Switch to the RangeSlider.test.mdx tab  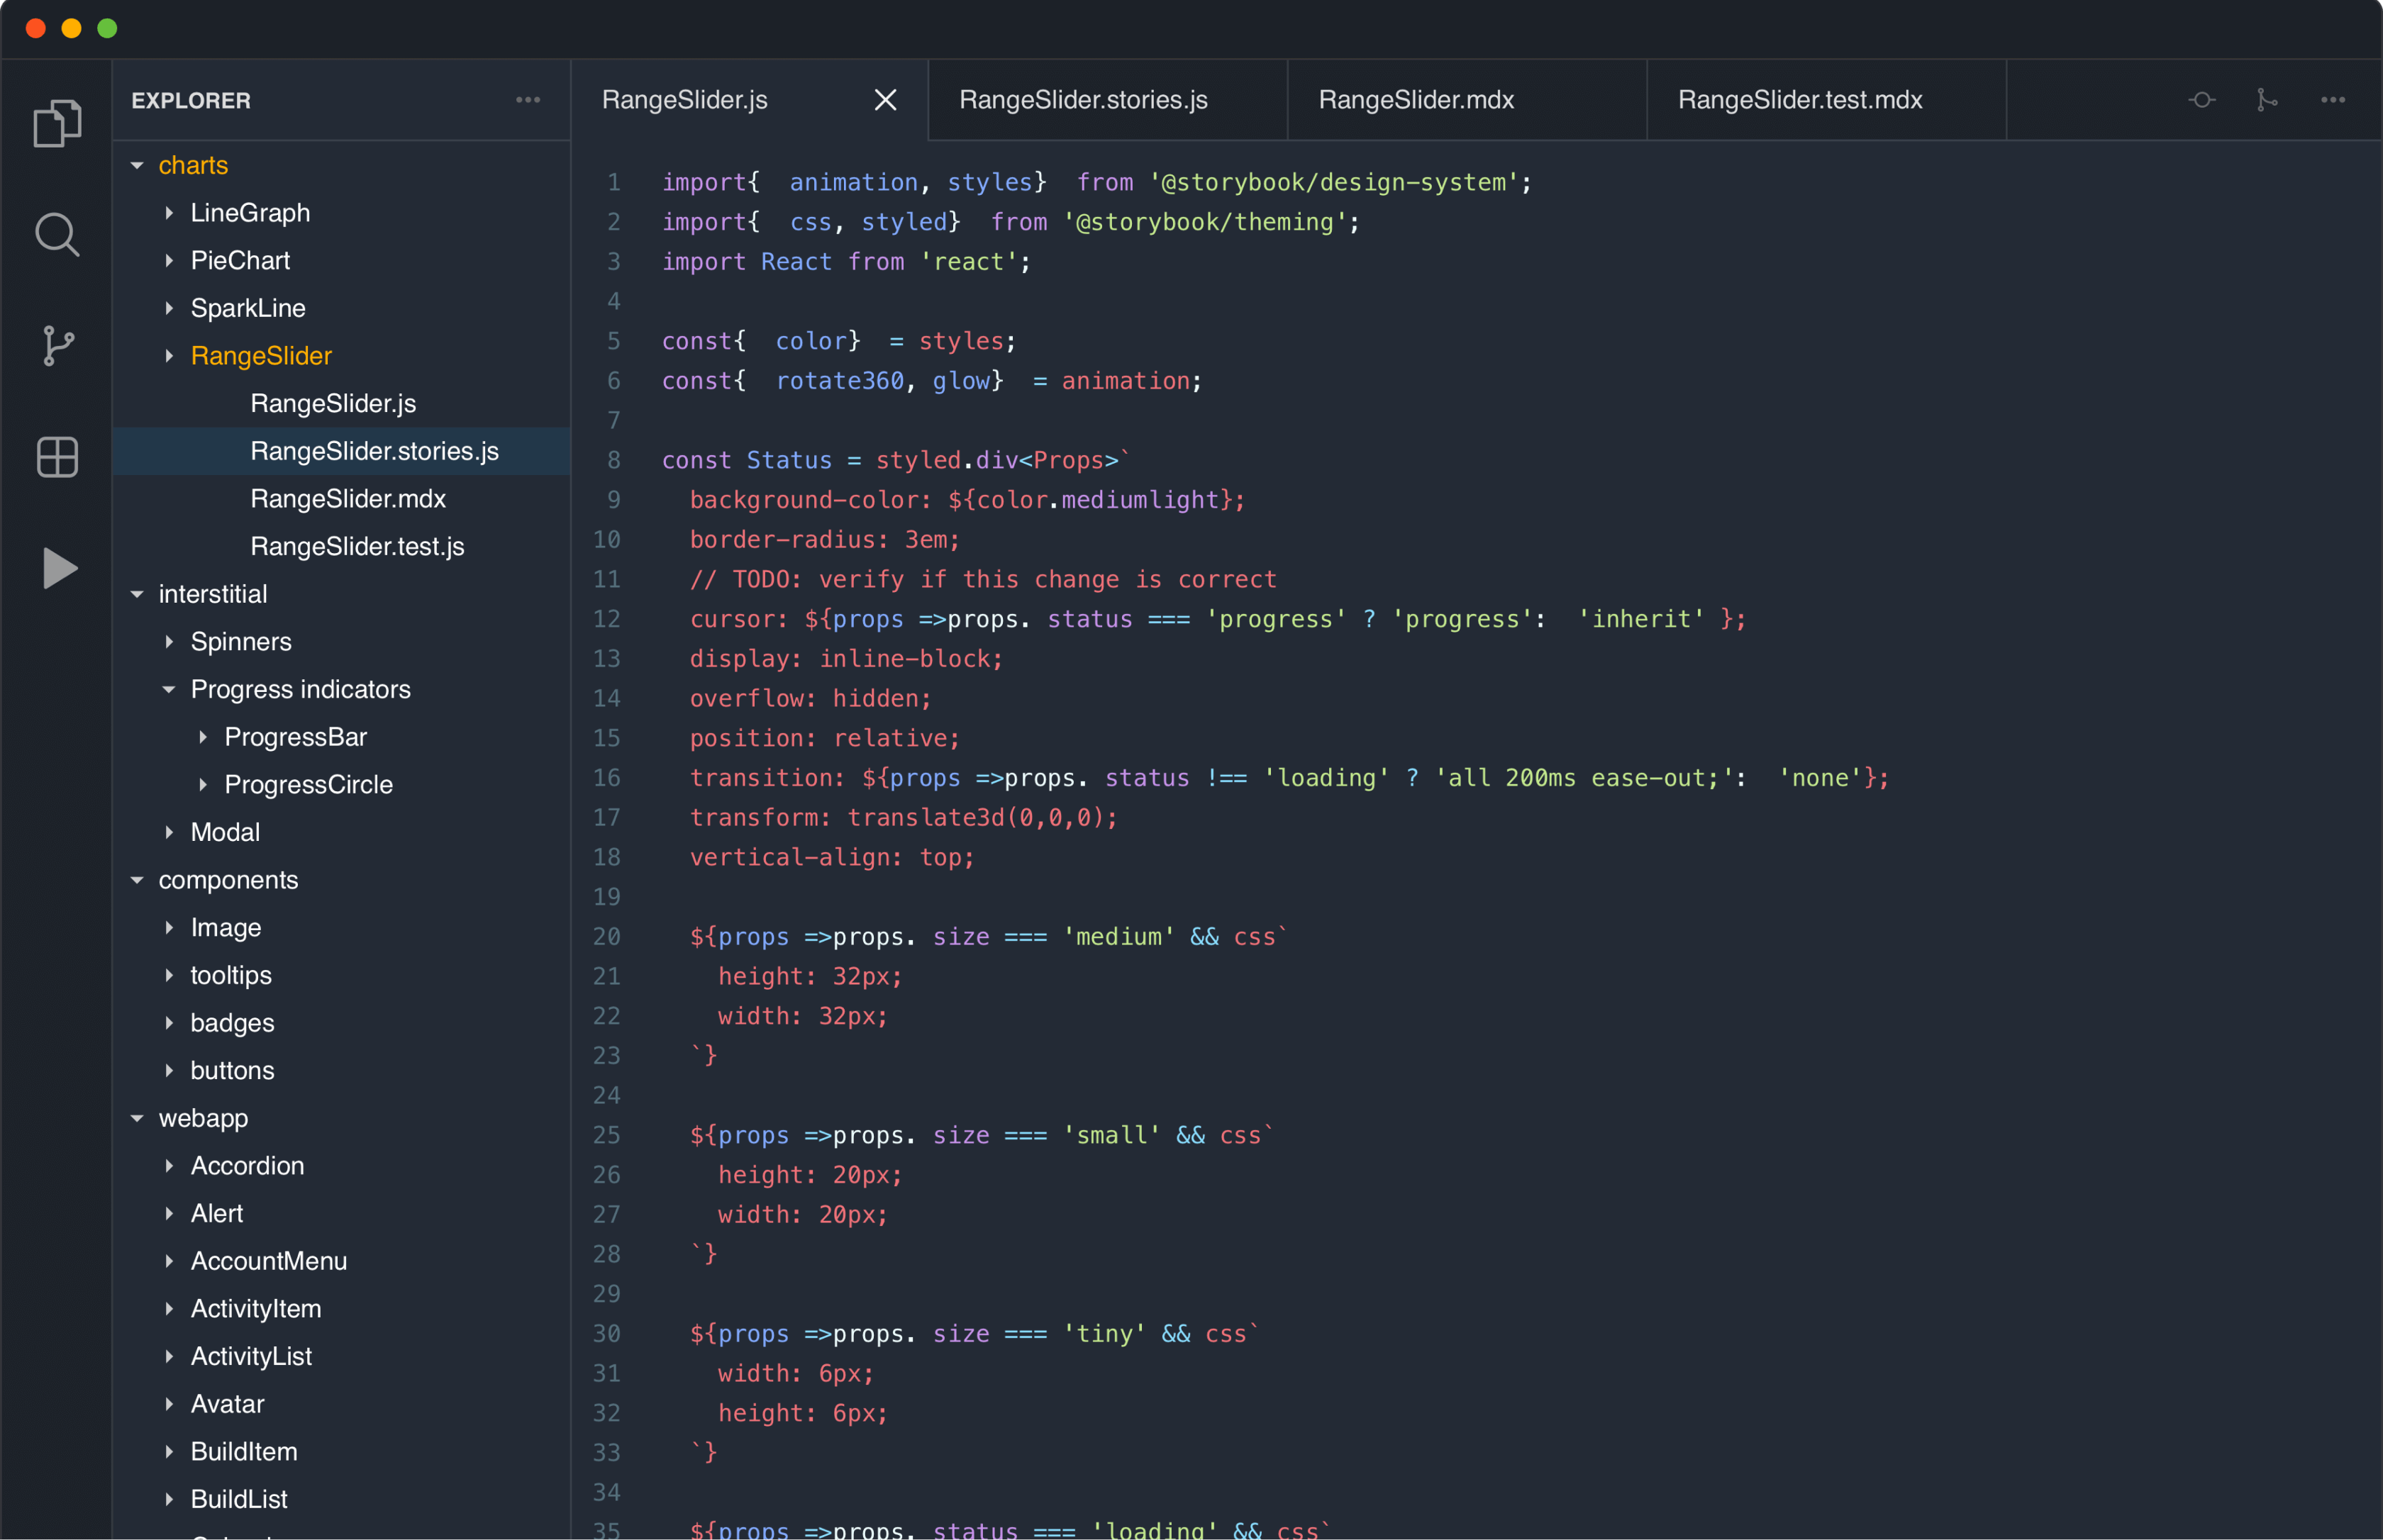pos(1799,100)
